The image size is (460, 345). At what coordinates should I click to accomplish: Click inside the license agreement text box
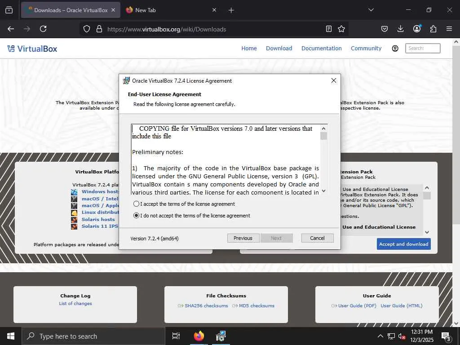click(x=226, y=159)
